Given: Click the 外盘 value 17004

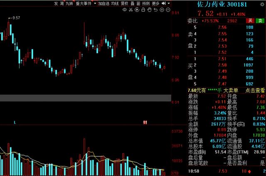Looking at the screenshot, I should tap(220, 135).
